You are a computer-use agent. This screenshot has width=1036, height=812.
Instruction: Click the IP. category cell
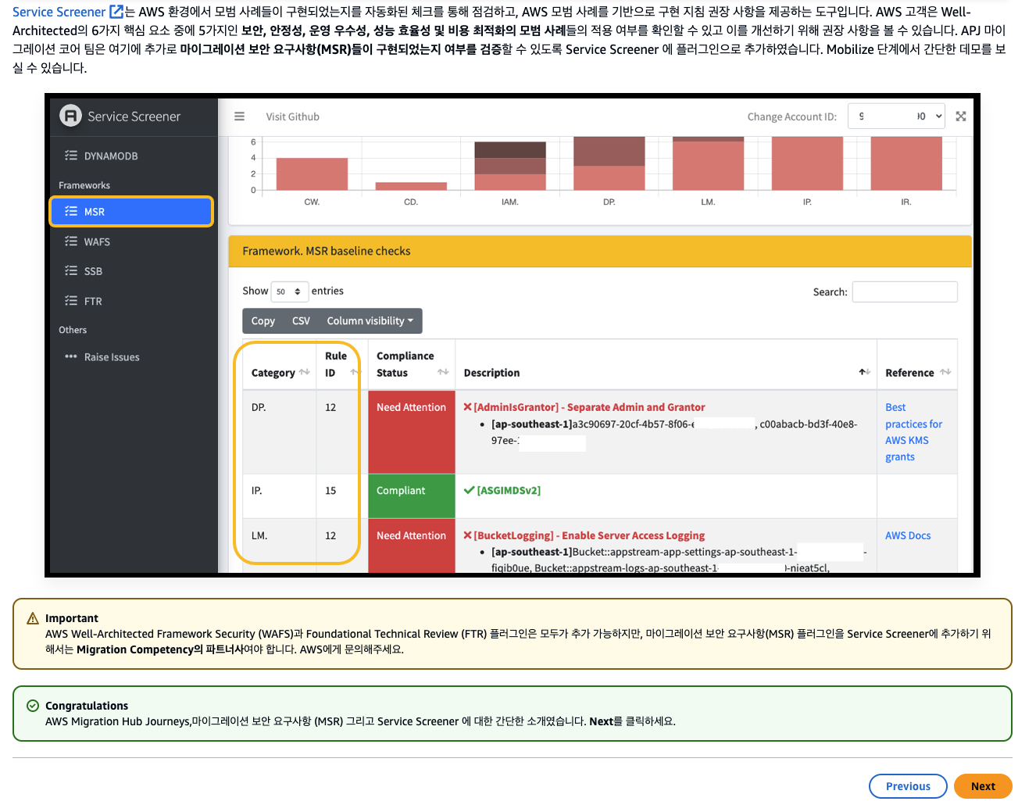pos(280,495)
